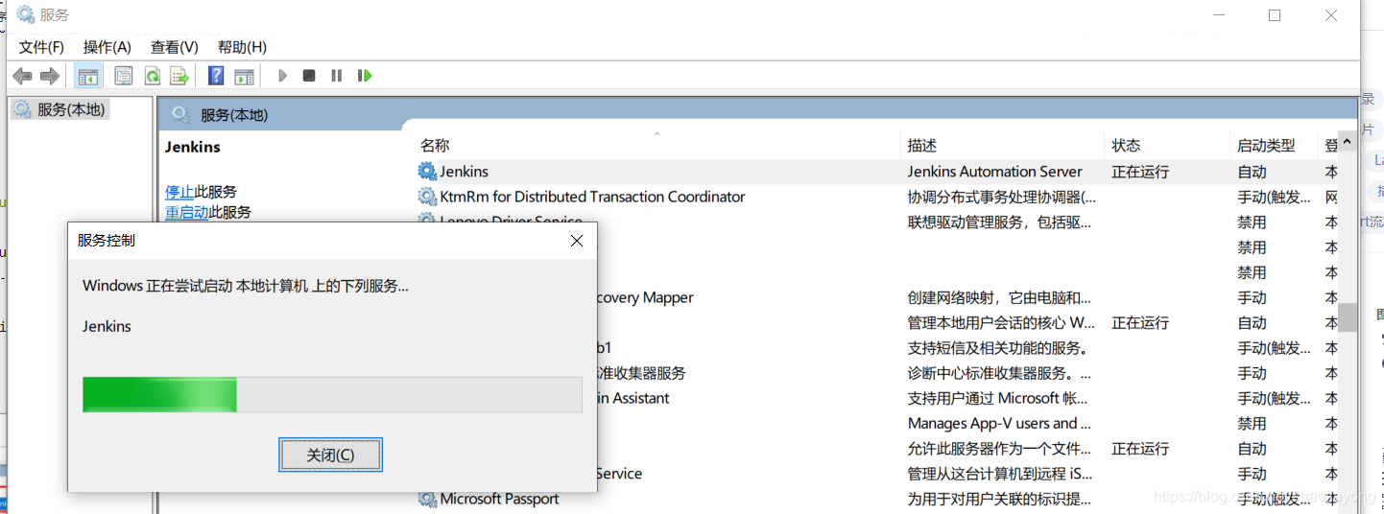Screen dimensions: 1384x514
Task: Click the Services gear icon in the title bar
Action: [x=26, y=15]
